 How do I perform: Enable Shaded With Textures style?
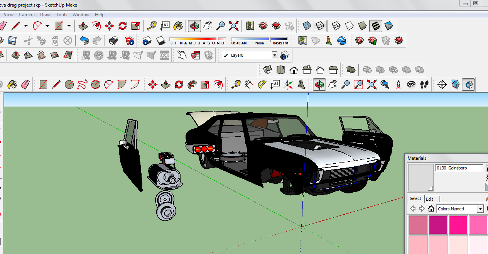coord(375,26)
